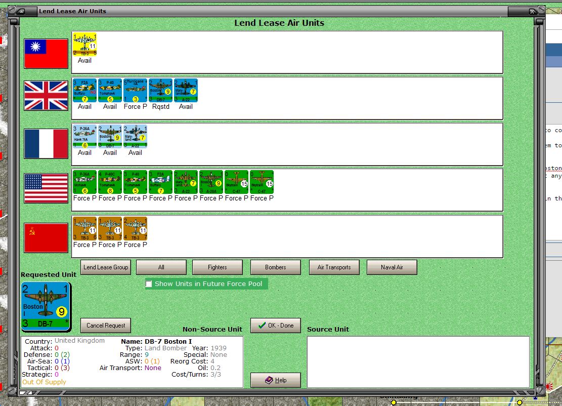Select UK DB-7 Boston unit marked Rqstd
The height and width of the screenshot is (406, 562).
(x=160, y=90)
